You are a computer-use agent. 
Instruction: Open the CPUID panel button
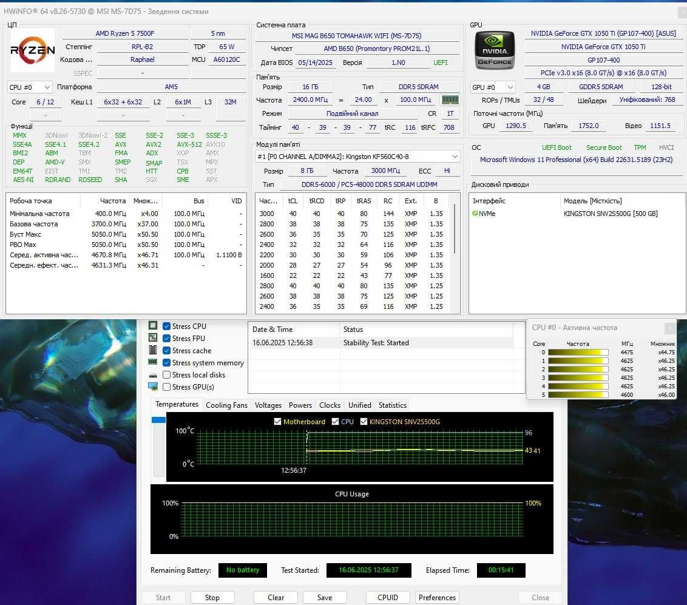388,598
